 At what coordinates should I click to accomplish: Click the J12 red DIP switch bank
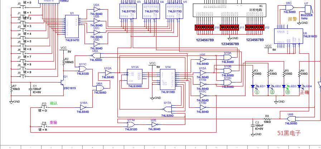pos(255,27)
